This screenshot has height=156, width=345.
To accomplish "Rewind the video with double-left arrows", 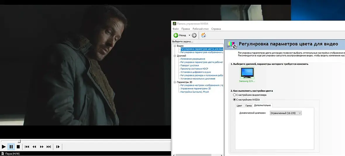I will pos(34,147).
